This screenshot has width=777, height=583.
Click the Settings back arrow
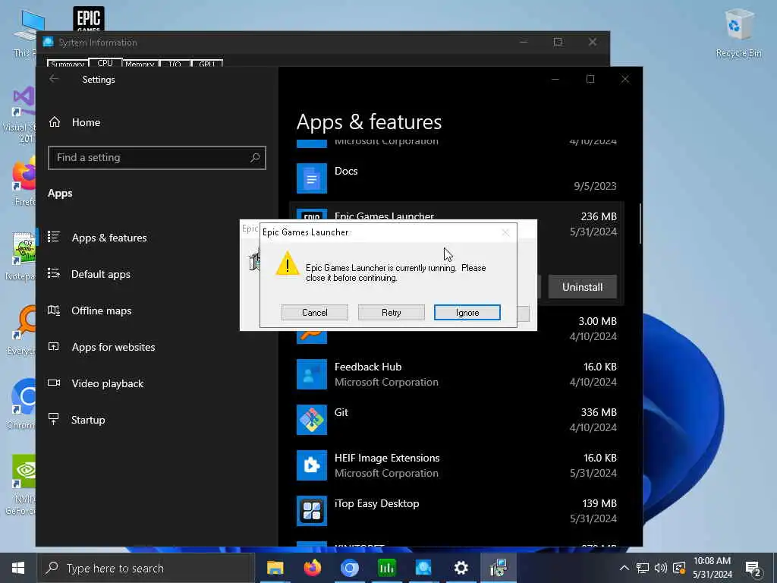(x=54, y=79)
